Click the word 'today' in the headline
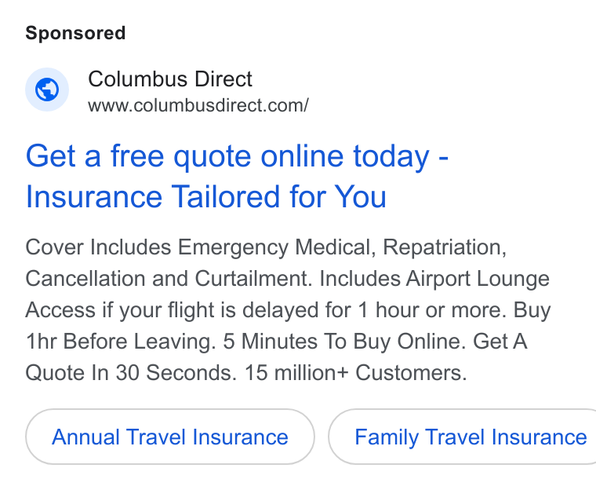This screenshot has width=596, height=490. coord(391,157)
